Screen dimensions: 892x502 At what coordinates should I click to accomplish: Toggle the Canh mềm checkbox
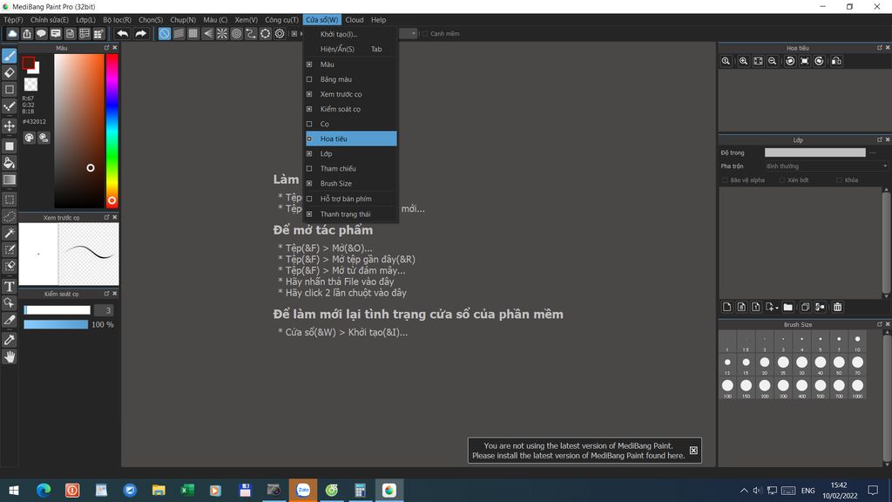coord(425,34)
